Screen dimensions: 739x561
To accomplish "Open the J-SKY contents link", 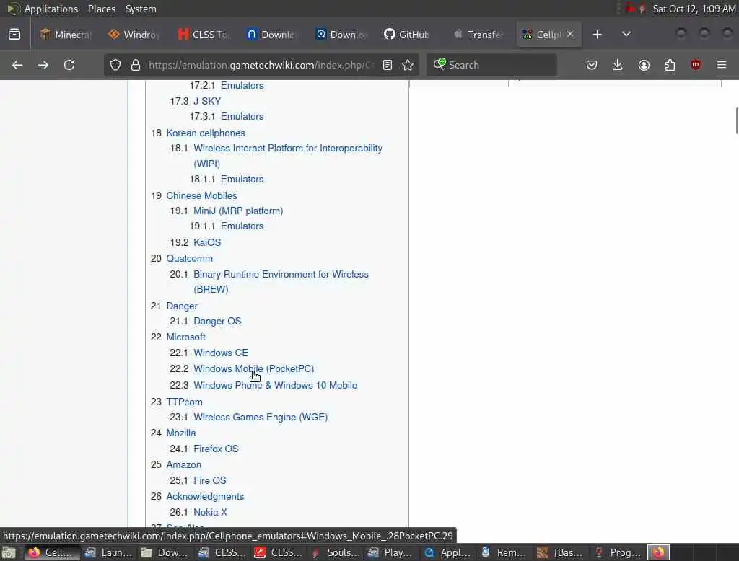I will [x=207, y=101].
